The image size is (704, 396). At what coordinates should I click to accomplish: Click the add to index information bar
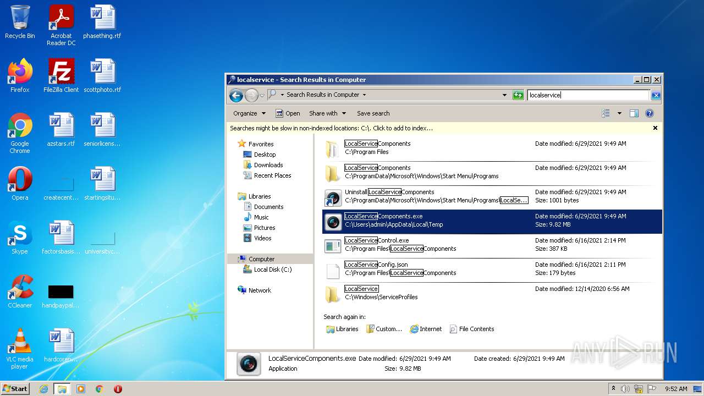coord(331,128)
